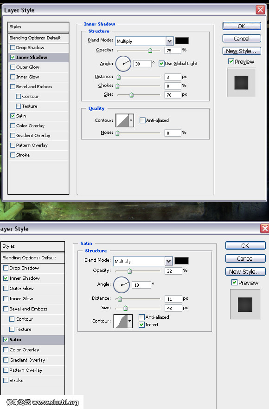The height and width of the screenshot is (409, 269).
Task: Click the Inner Shadow contour preview thumbnail
Action: (122, 120)
